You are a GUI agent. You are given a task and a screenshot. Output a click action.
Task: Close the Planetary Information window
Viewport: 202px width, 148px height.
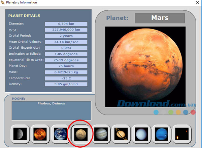(x=197, y=2)
